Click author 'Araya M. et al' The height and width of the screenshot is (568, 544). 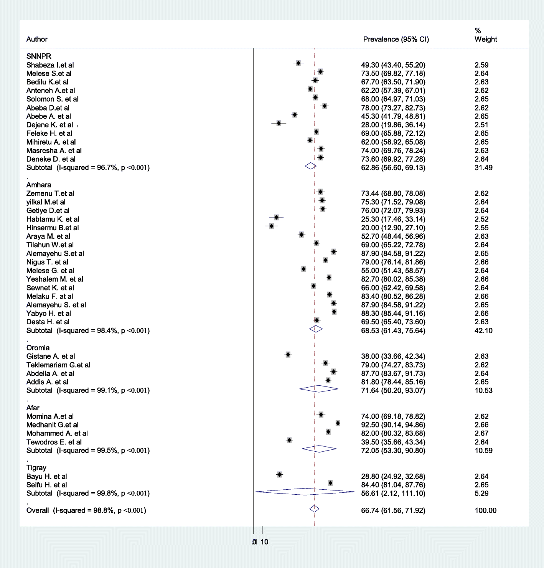[x=48, y=236]
